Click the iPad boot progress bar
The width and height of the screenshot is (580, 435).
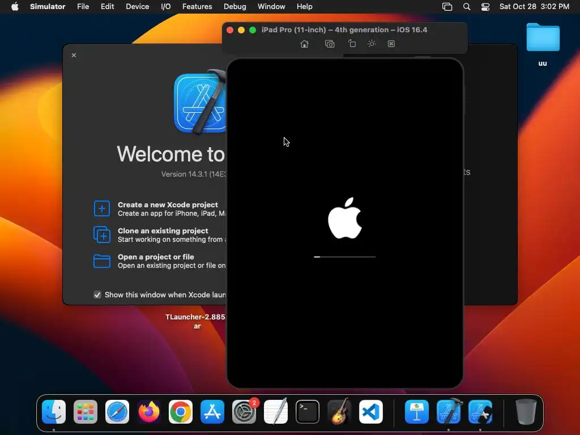coord(345,257)
